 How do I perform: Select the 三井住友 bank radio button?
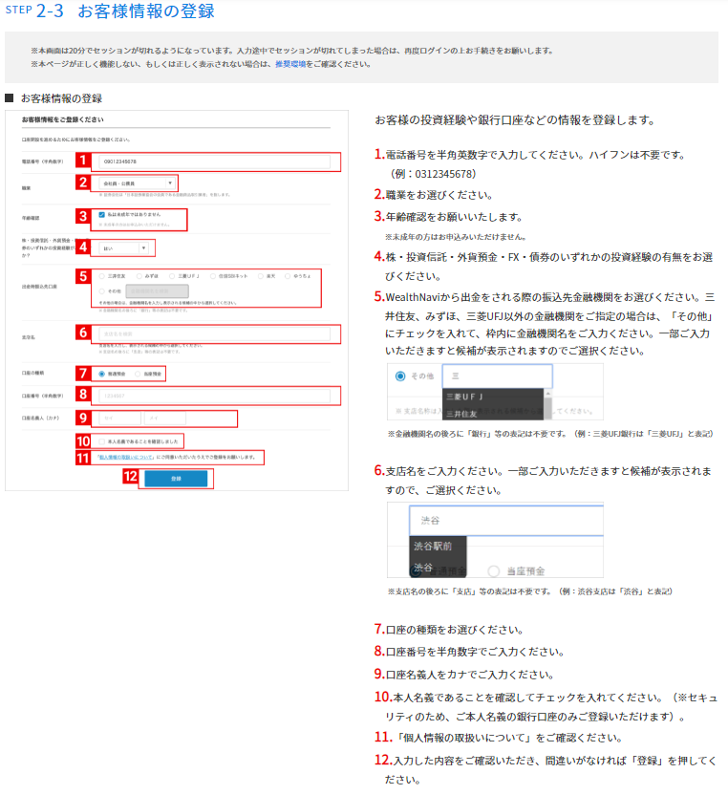[102, 276]
